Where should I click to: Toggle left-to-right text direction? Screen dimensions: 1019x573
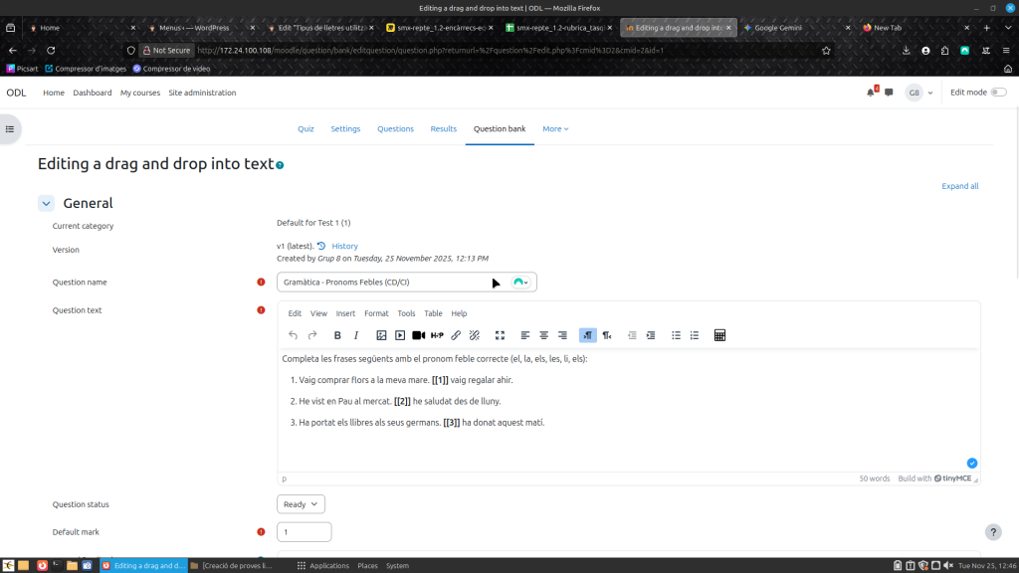pyautogui.click(x=587, y=335)
